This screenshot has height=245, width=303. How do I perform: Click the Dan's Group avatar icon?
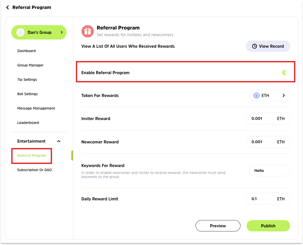click(x=20, y=32)
